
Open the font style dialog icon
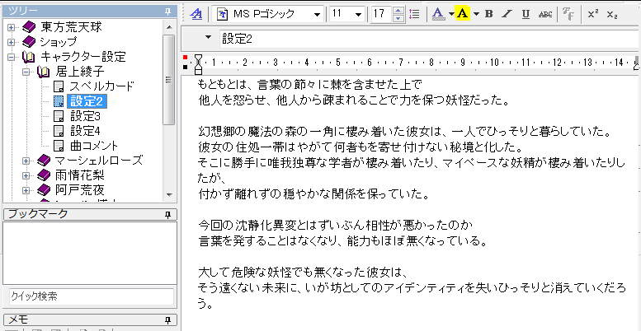(197, 14)
